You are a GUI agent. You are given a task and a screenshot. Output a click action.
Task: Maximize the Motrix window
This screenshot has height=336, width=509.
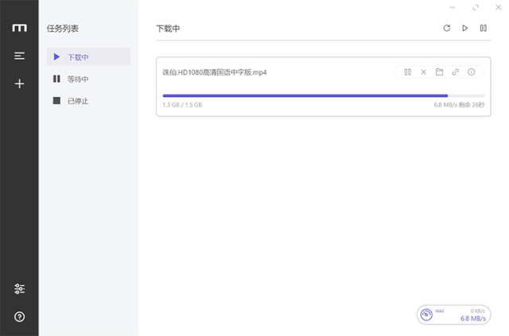[x=476, y=7]
